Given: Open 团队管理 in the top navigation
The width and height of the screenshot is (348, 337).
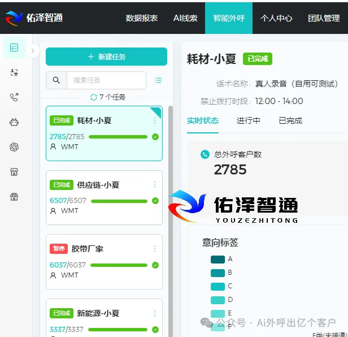Looking at the screenshot, I should coord(324,18).
